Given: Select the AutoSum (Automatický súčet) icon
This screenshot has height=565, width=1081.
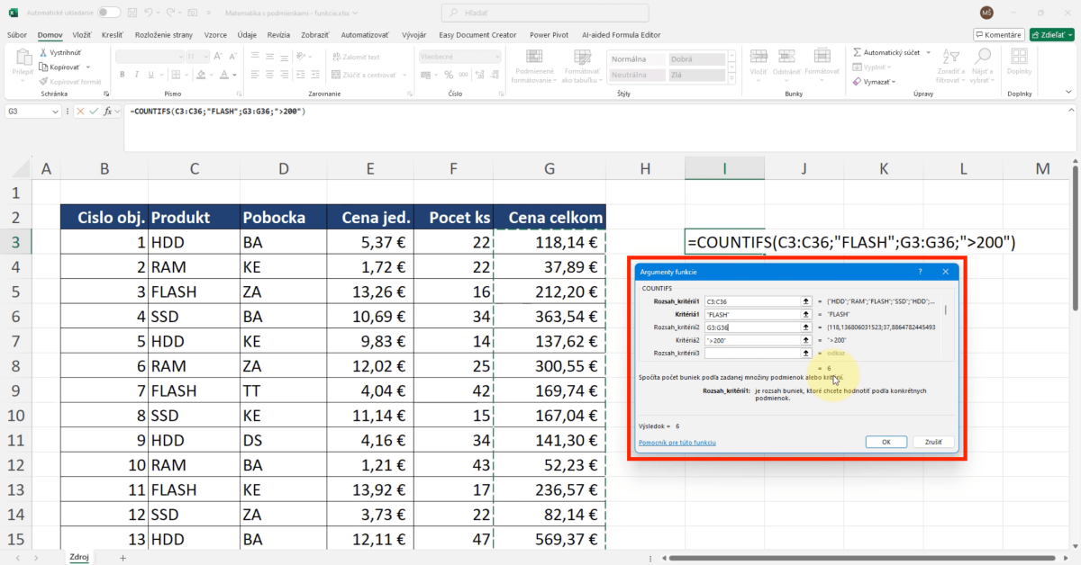Looking at the screenshot, I should [857, 53].
